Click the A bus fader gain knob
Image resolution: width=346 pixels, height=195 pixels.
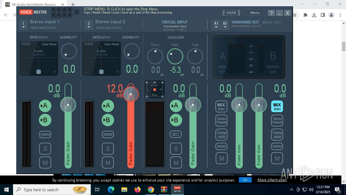(x=239, y=105)
